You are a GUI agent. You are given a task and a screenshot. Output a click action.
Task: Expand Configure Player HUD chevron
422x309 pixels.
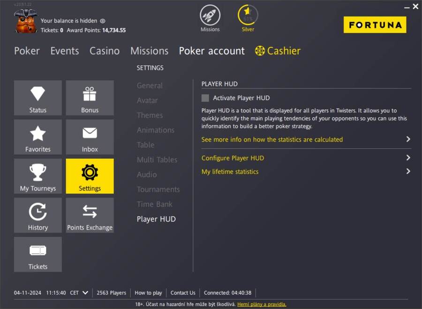[408, 158]
